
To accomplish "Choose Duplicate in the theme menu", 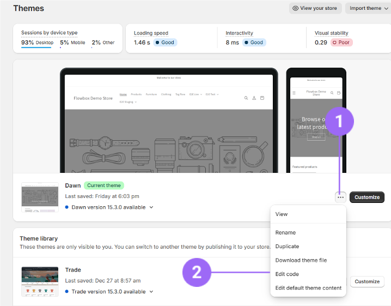I will point(287,247).
